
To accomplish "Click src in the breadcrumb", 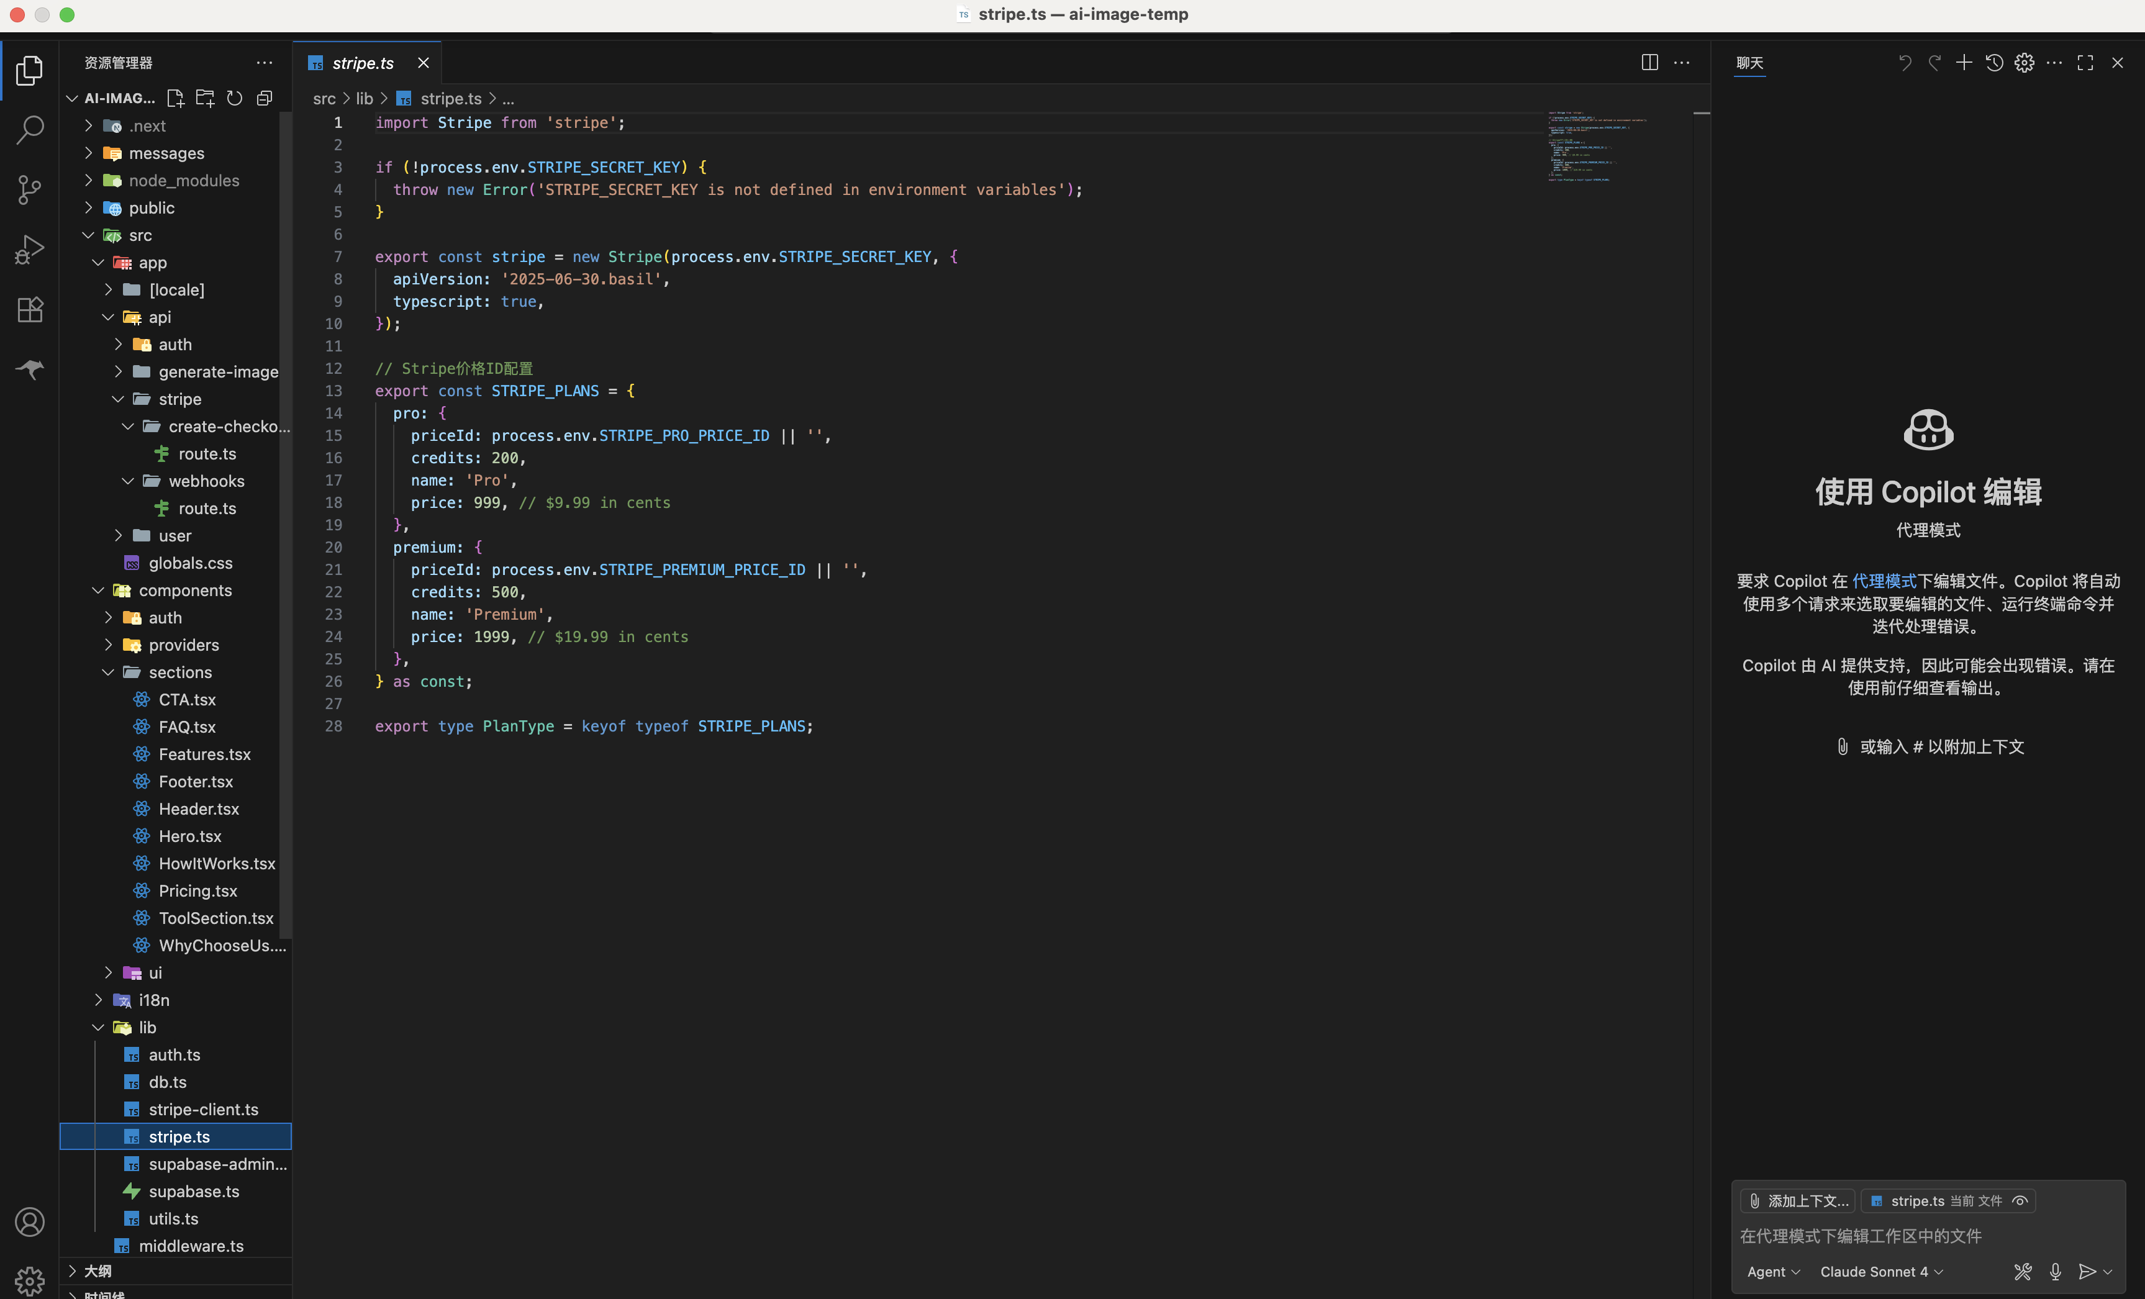I will pos(324,98).
